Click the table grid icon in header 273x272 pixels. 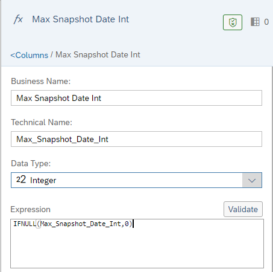tap(255, 22)
